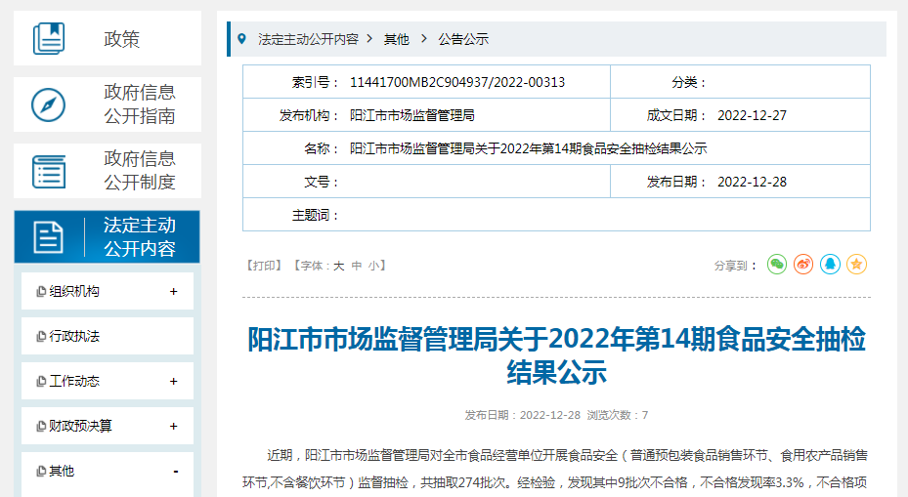
Task: Click the compass icon for 政府信息公开指南
Action: click(48, 104)
